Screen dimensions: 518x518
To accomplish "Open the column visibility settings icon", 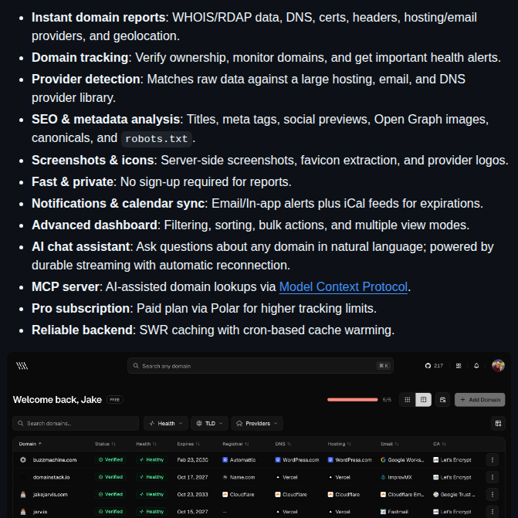I will [x=498, y=424].
